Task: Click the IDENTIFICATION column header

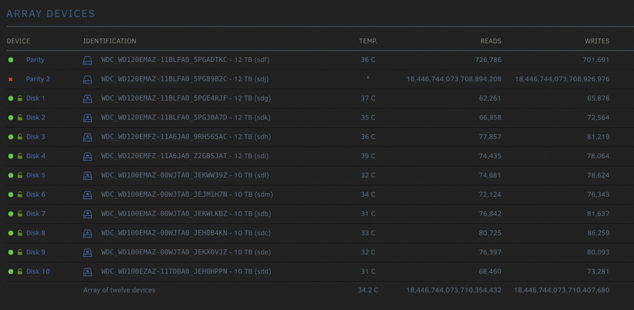Action: tap(110, 41)
